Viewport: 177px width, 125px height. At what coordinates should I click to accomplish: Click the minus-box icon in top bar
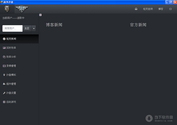click(x=171, y=9)
